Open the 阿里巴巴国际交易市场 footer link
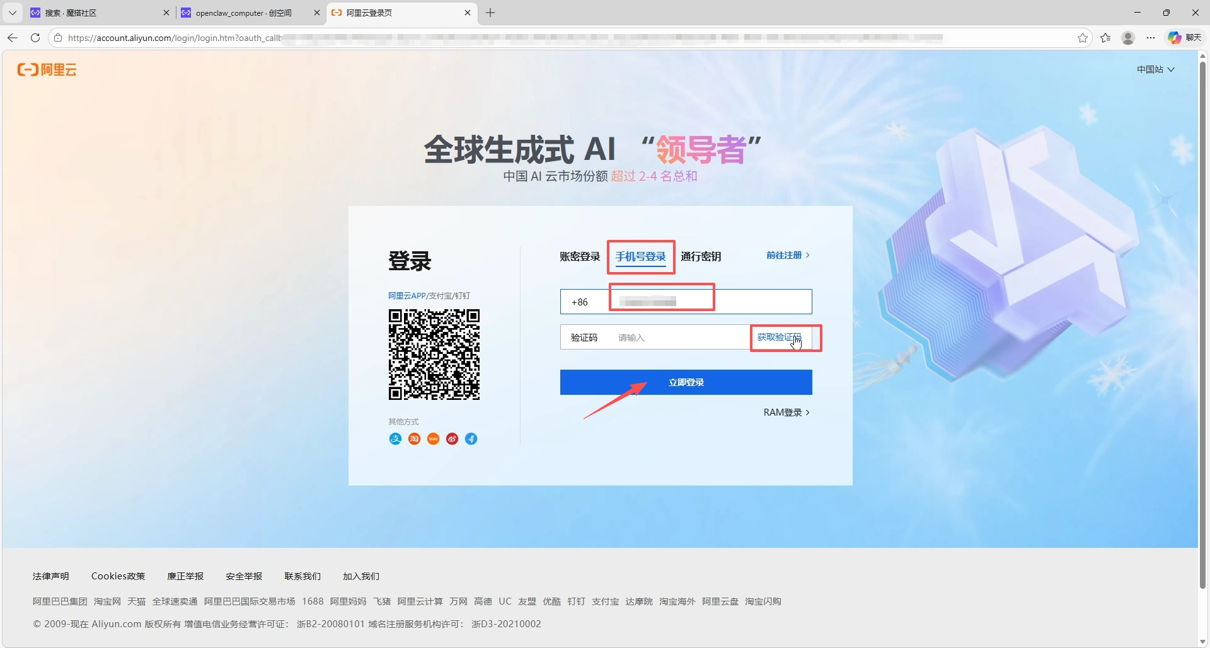 coord(250,601)
